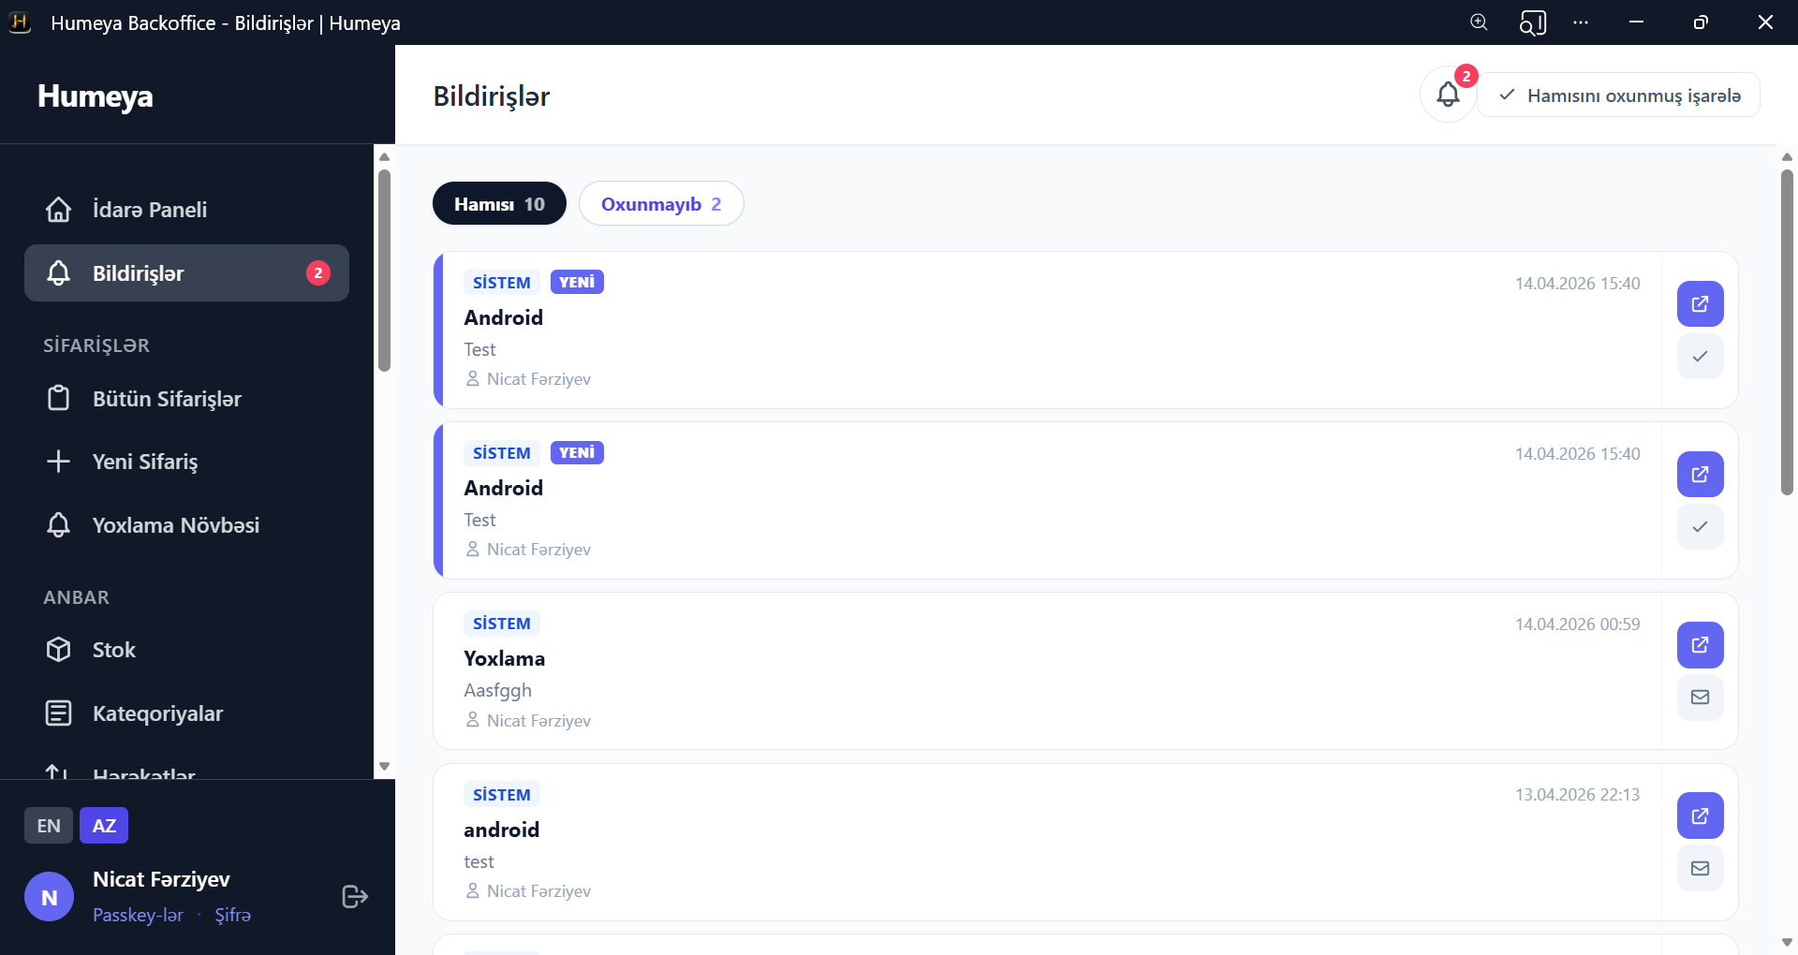The image size is (1798, 955).
Task: Click the zoom magnifier icon in the title bar
Action: pos(1479,22)
